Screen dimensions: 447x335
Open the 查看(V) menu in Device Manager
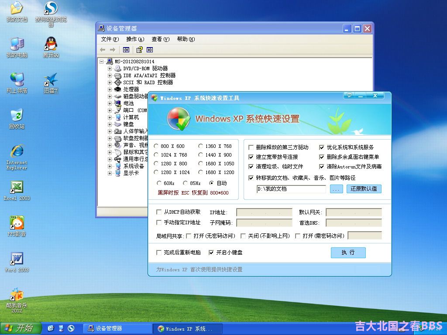[161, 39]
